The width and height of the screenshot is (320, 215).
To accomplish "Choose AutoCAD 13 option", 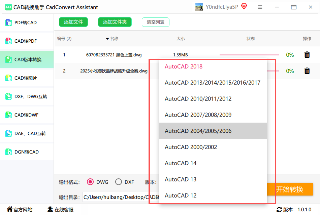I will click(213, 179).
